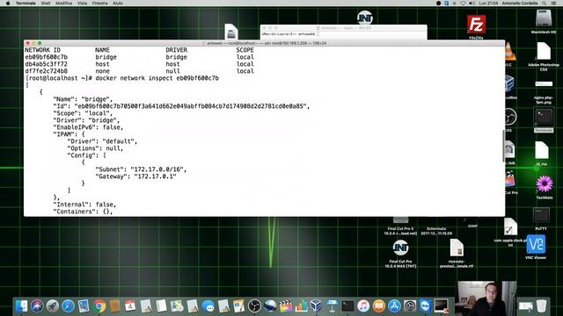Click the "EnableIPv6": false line
Viewport: 563px width, 316px height.
point(88,127)
